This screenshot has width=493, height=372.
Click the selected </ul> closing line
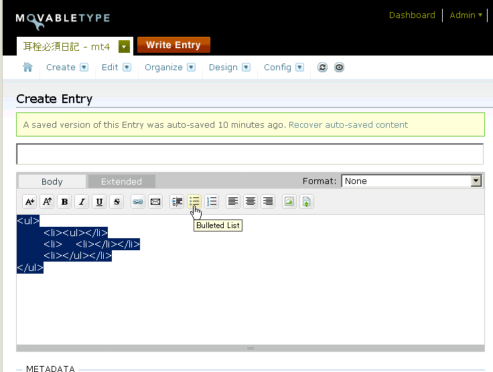(x=30, y=268)
